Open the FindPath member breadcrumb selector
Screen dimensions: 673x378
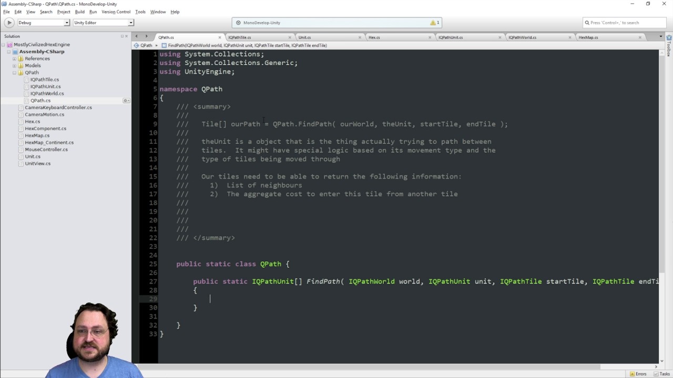[x=244, y=46]
